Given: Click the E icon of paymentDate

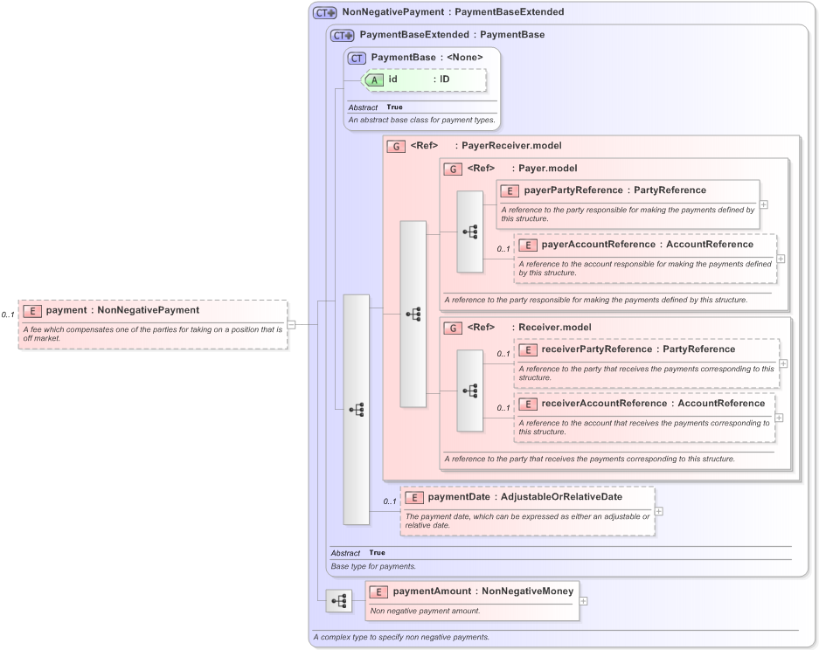Looking at the screenshot, I should pyautogui.click(x=414, y=498).
